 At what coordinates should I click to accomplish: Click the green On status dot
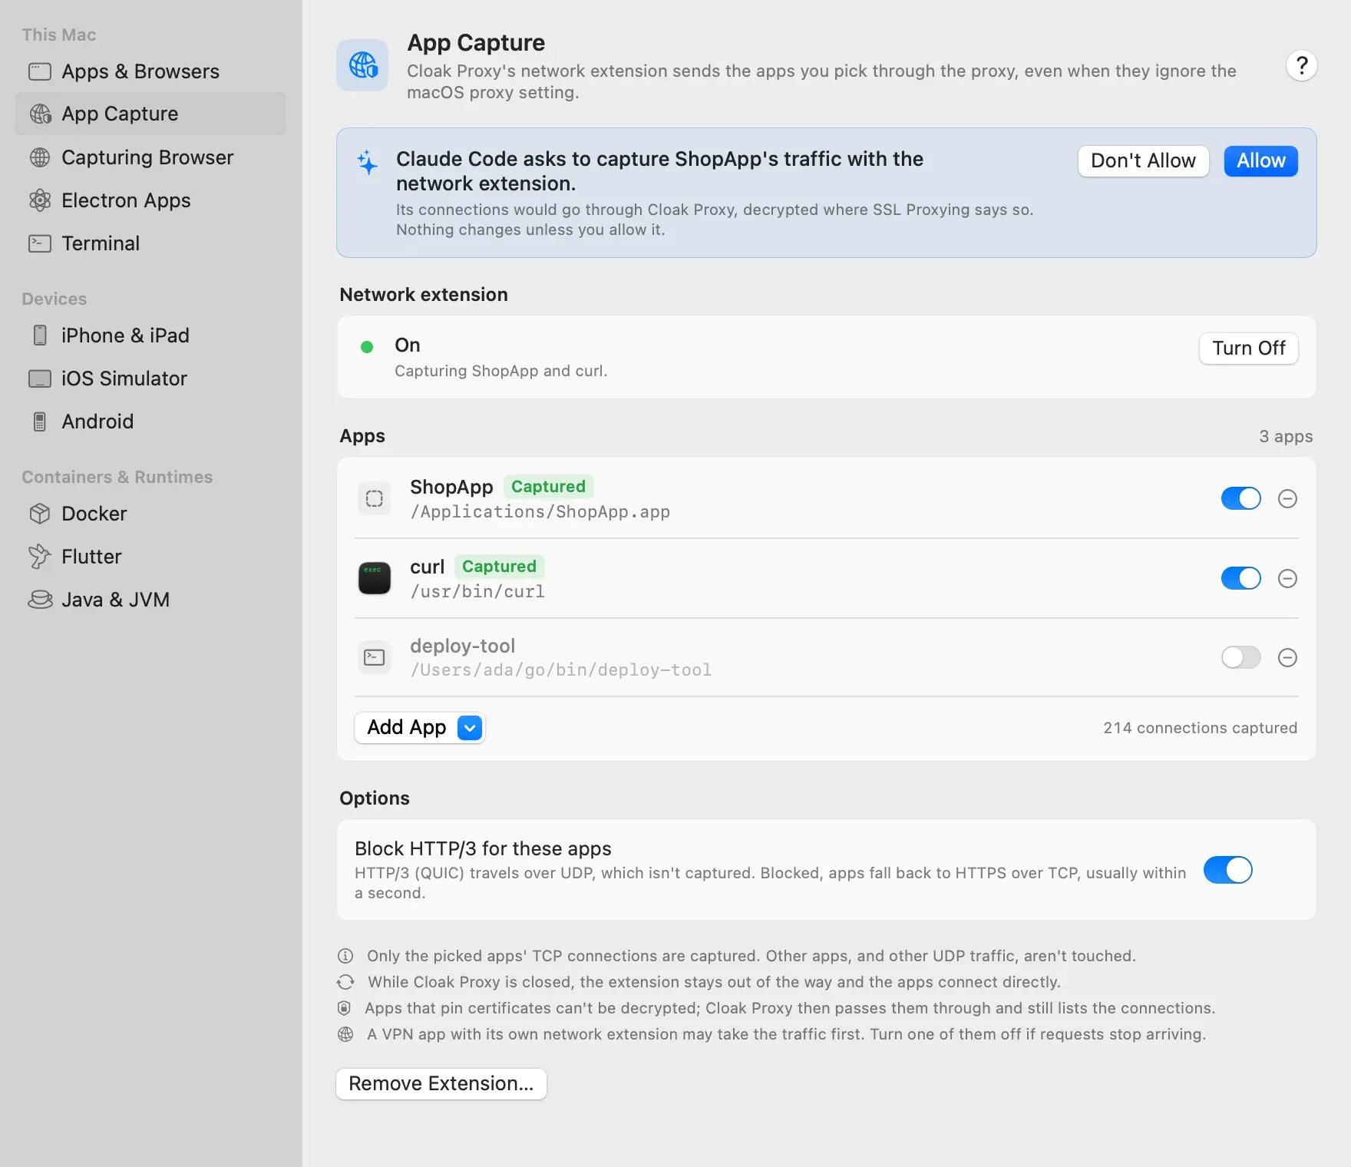tap(367, 347)
